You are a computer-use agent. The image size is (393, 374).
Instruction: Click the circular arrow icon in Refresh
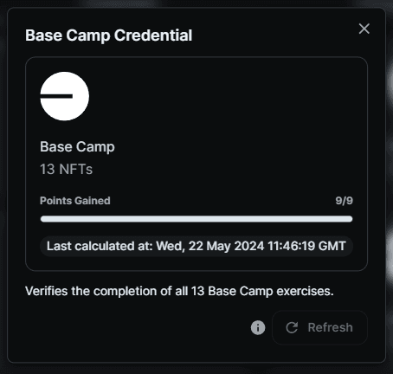point(292,327)
